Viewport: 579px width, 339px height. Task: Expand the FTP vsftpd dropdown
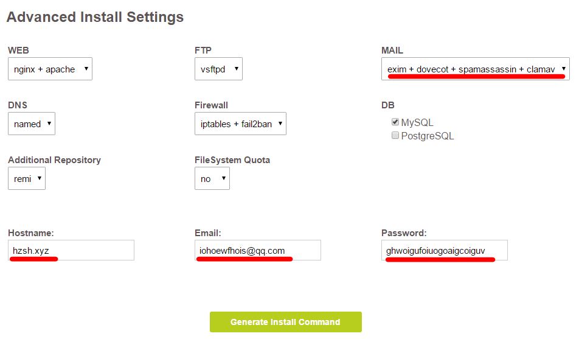point(218,69)
